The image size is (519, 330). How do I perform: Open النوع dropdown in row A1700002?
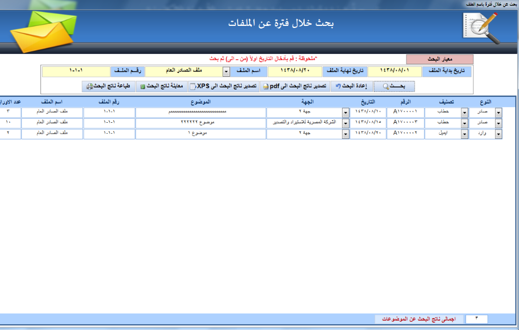click(x=498, y=134)
